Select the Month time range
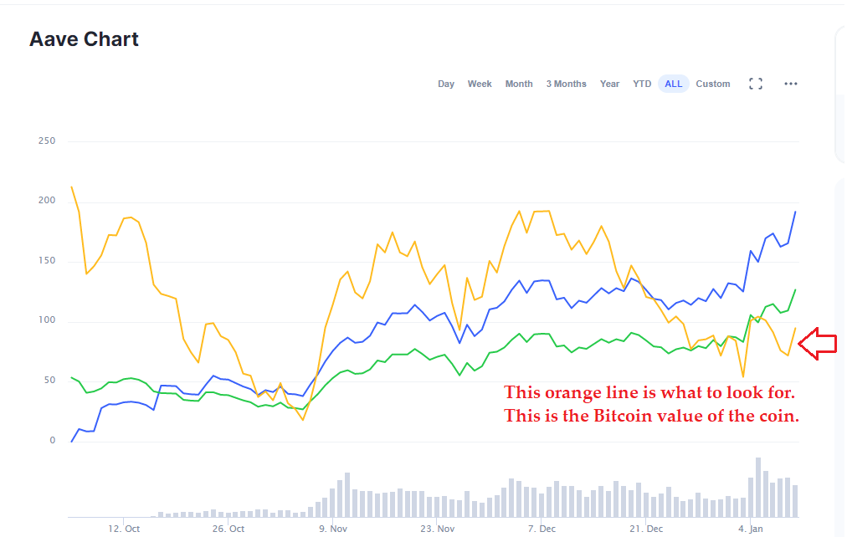The height and width of the screenshot is (537, 847). tap(519, 84)
